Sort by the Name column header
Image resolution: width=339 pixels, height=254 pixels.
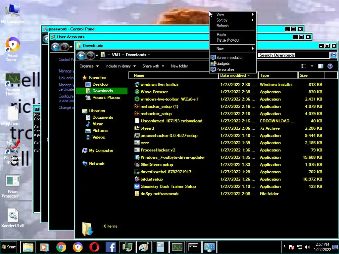173,75
